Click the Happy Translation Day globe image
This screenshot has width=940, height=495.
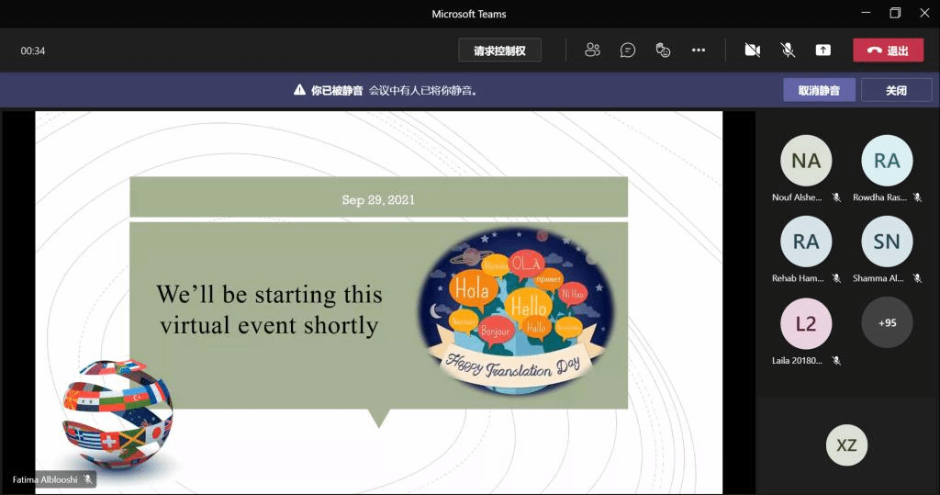click(x=516, y=310)
